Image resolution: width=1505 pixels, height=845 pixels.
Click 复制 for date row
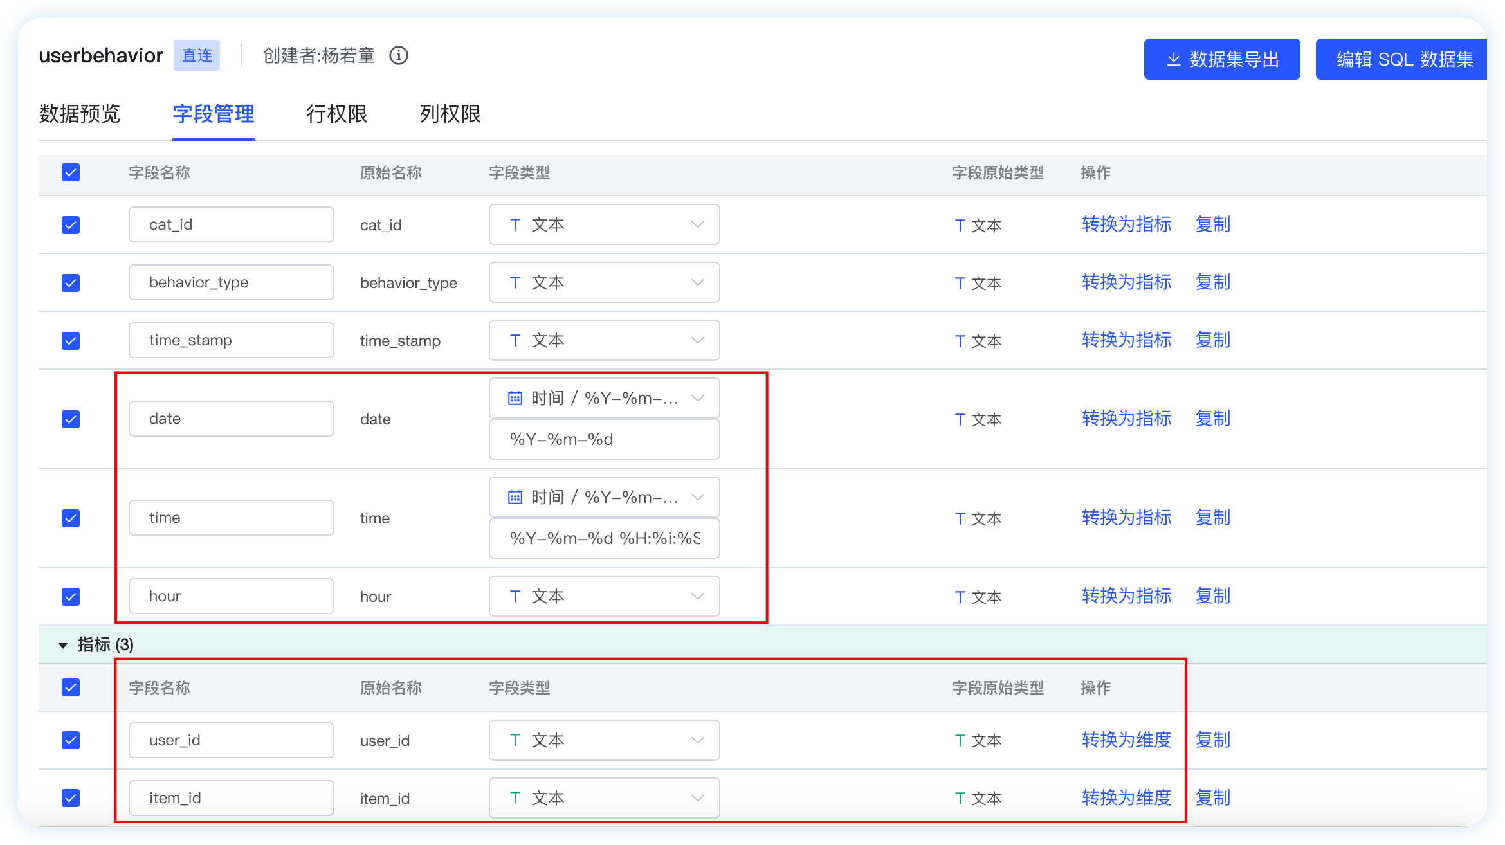(1213, 419)
